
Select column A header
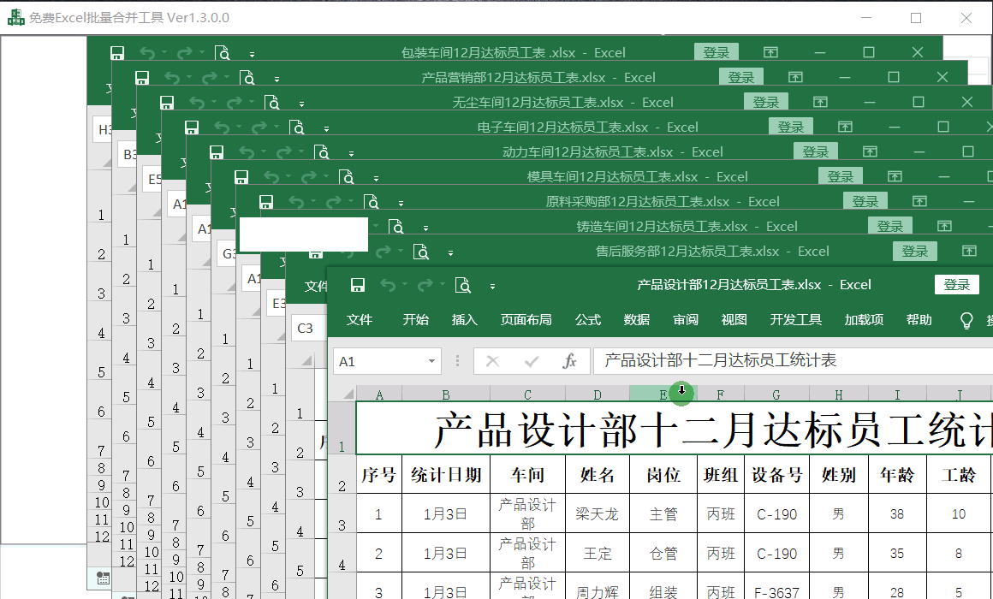[x=379, y=394]
